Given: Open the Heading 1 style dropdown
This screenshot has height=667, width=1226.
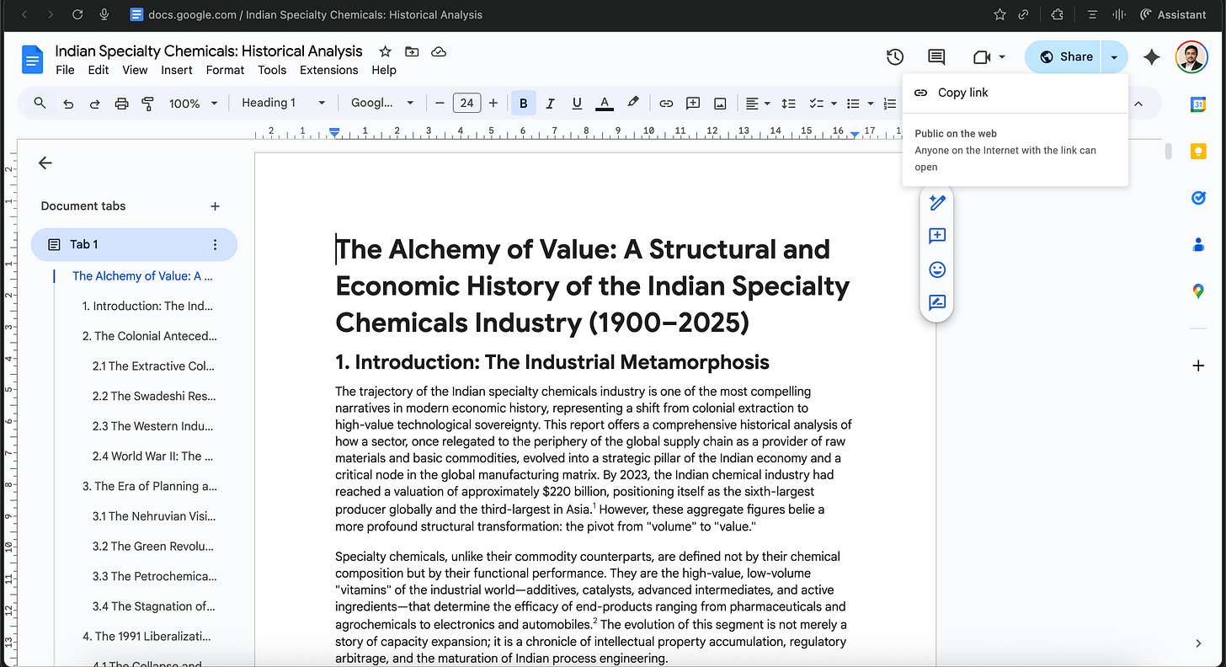Looking at the screenshot, I should point(283,103).
